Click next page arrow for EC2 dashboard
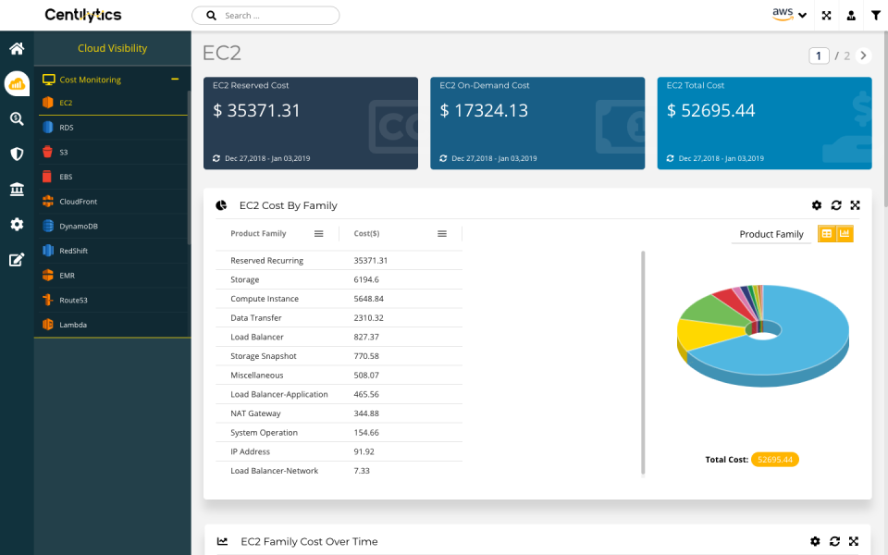This screenshot has width=888, height=555. (863, 55)
